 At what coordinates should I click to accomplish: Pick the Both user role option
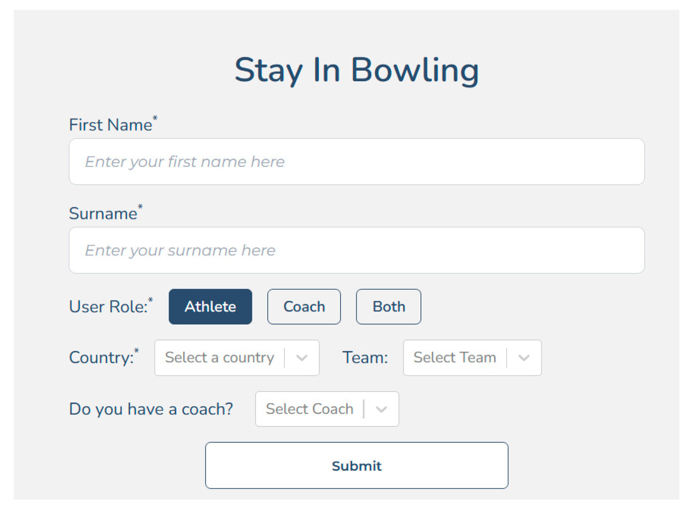tap(388, 307)
